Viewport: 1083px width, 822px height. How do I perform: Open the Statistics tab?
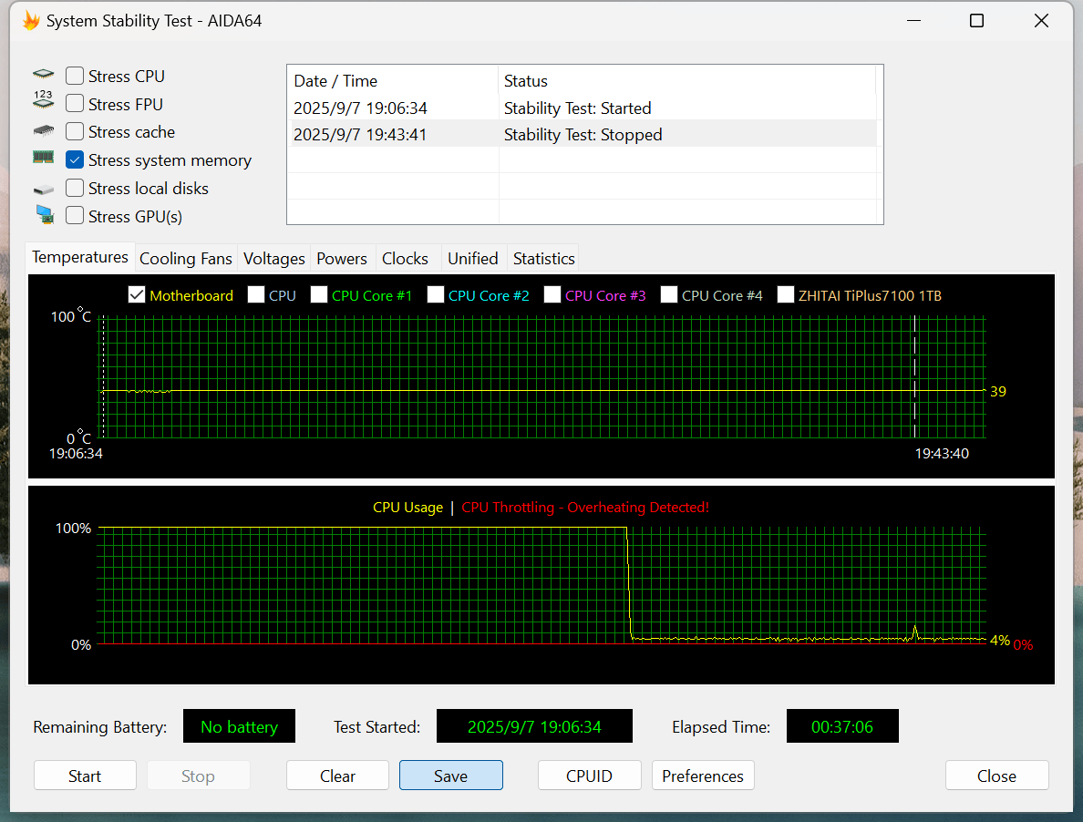(543, 258)
